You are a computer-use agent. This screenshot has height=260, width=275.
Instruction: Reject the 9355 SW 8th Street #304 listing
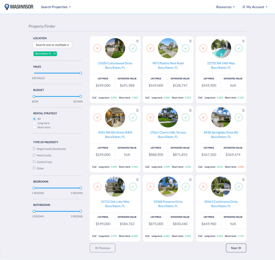[97, 117]
